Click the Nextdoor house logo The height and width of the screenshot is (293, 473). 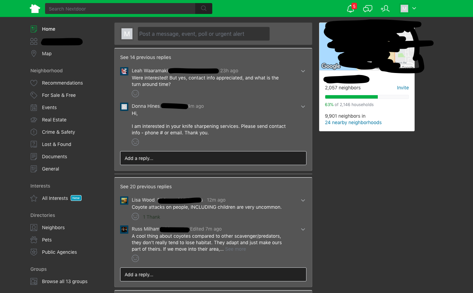[35, 9]
